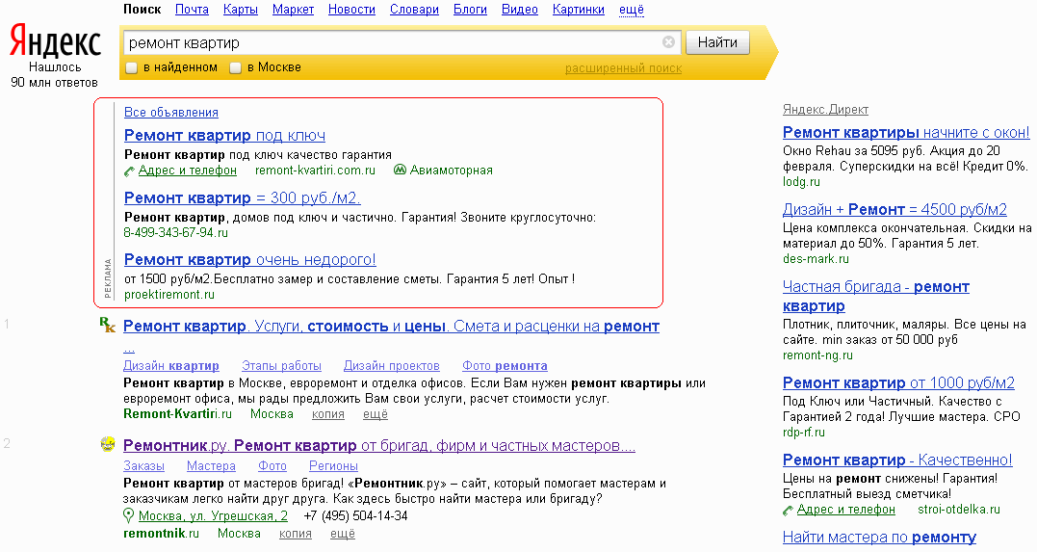Click the proektiremont.ru URL text
The height and width of the screenshot is (552, 1037).
tap(169, 295)
